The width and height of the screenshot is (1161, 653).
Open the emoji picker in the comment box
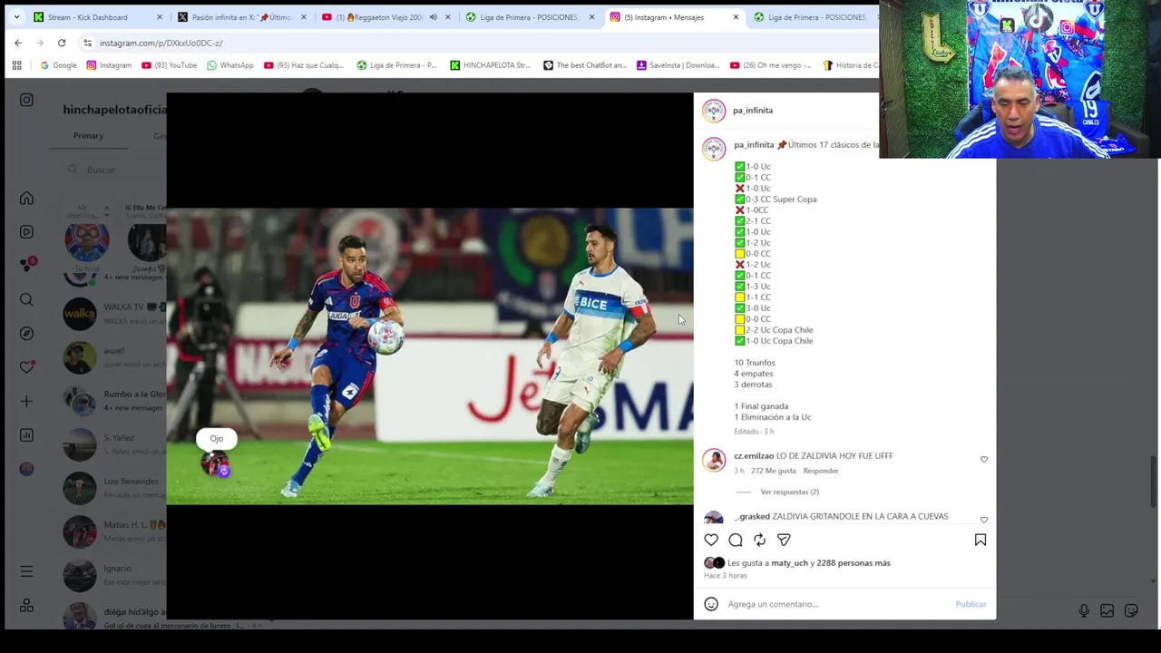(711, 604)
